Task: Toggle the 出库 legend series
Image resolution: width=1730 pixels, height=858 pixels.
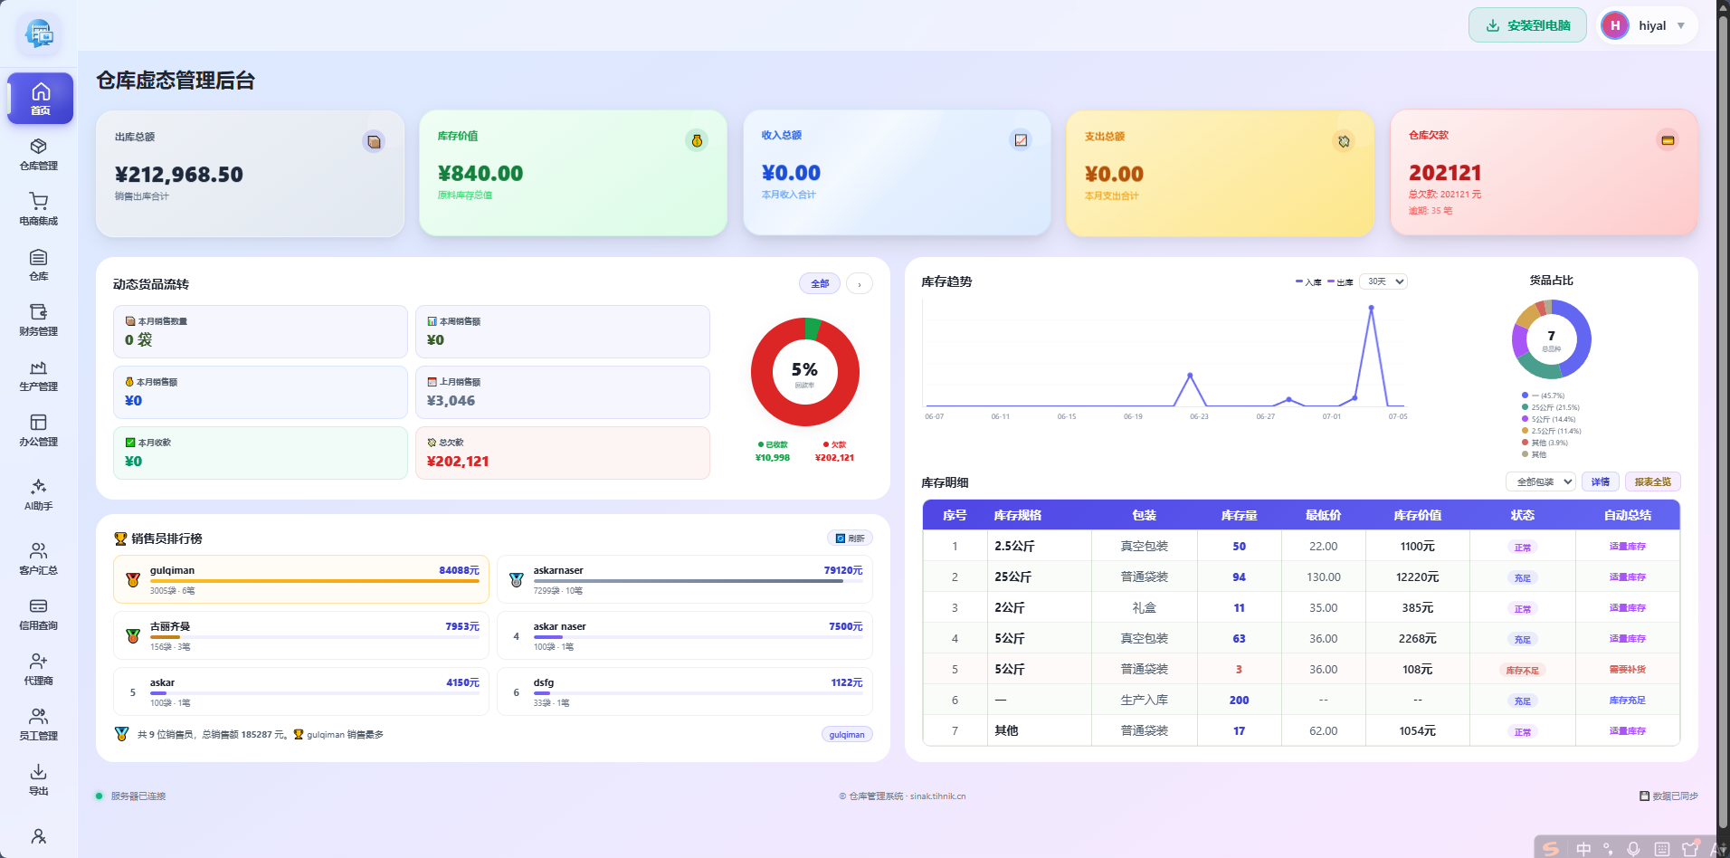Action: click(x=1340, y=282)
